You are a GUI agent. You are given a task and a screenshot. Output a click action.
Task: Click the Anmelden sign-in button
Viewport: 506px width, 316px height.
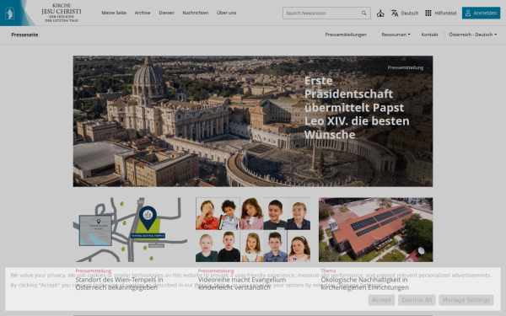481,13
